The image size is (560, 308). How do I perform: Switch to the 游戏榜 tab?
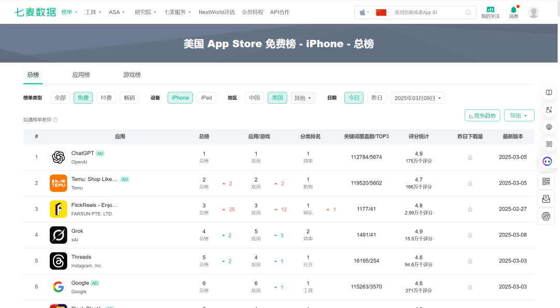pos(132,75)
